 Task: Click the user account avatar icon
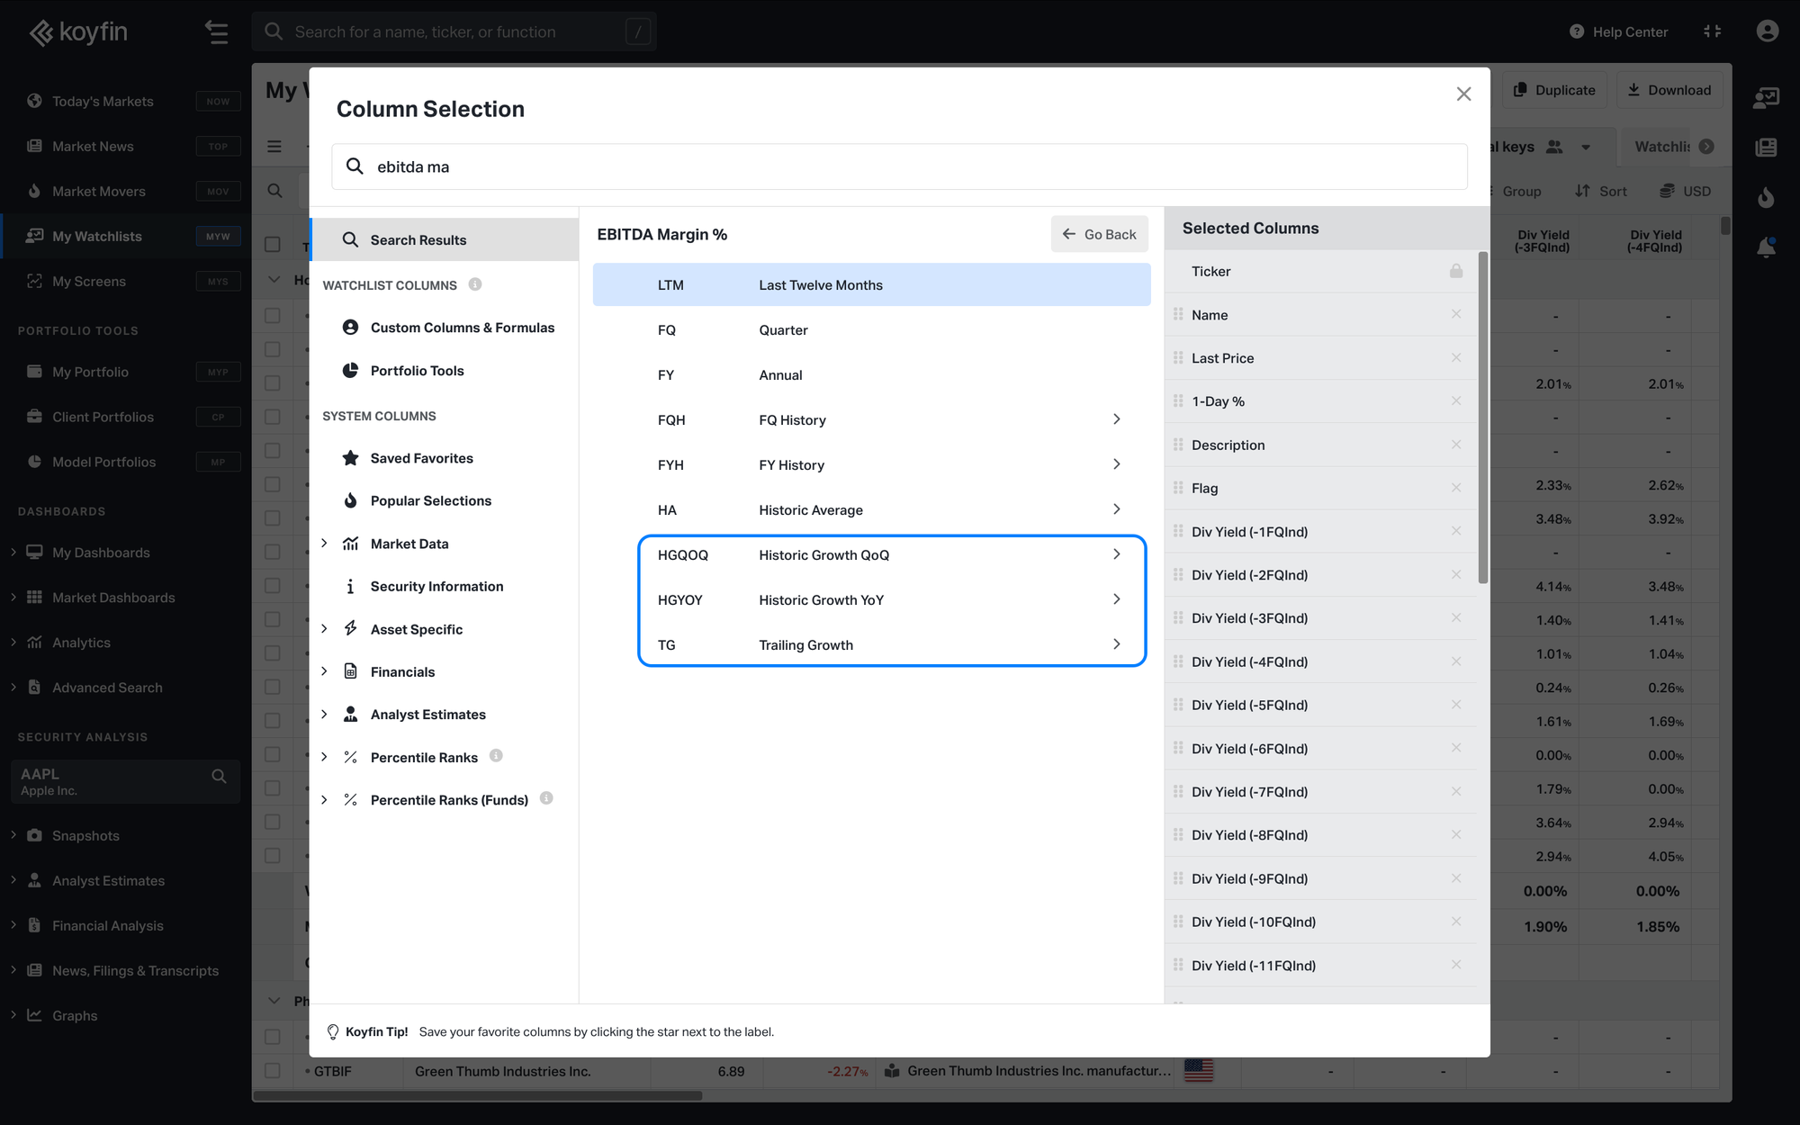(1767, 31)
